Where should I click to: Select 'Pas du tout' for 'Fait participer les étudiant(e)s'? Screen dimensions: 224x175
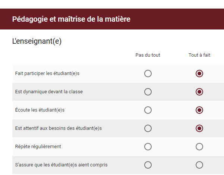tap(148, 74)
